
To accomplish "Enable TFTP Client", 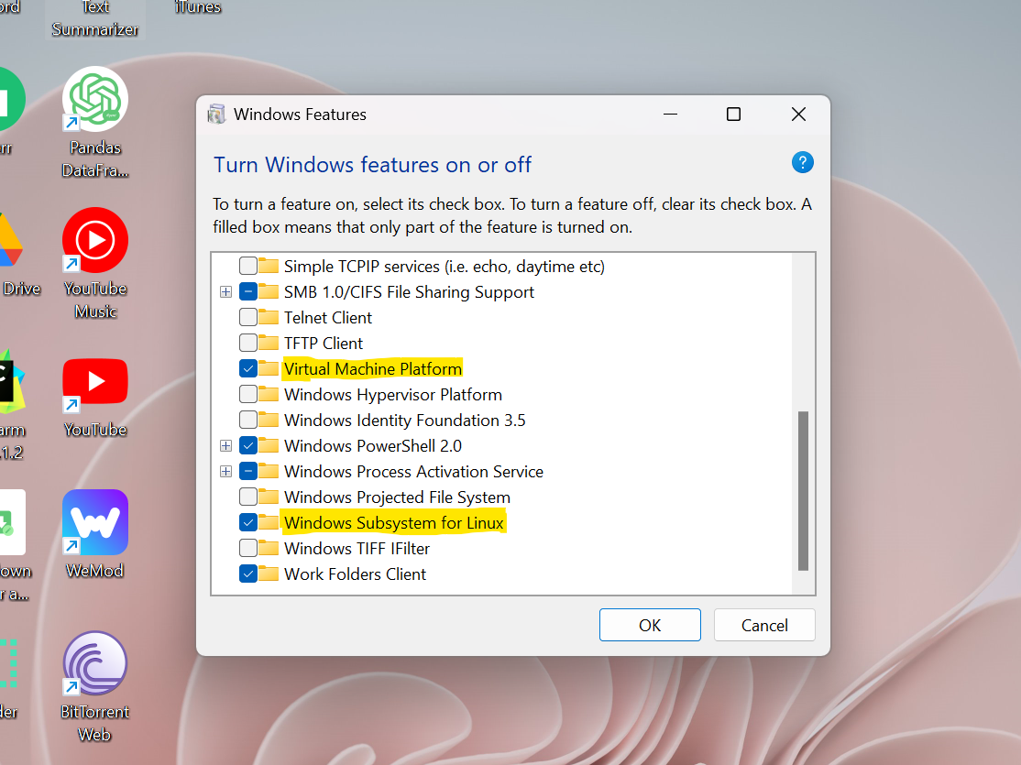I will point(247,343).
